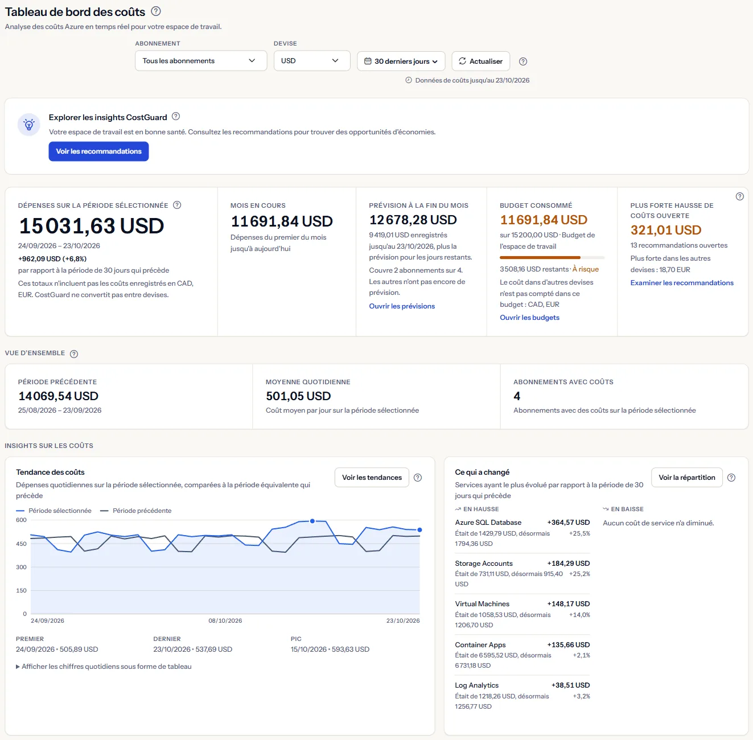Click the budget consumed progress bar

[552, 258]
